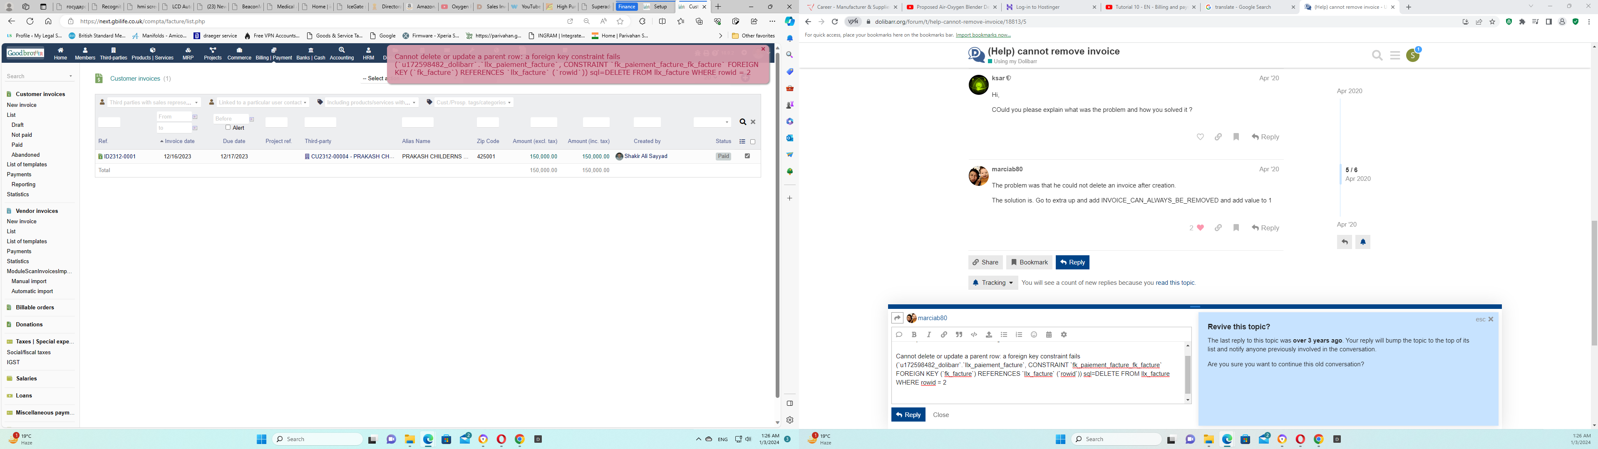The image size is (1598, 449).
Task: Uncheck the selected row checkbox for ID2312-0001
Action: click(747, 156)
